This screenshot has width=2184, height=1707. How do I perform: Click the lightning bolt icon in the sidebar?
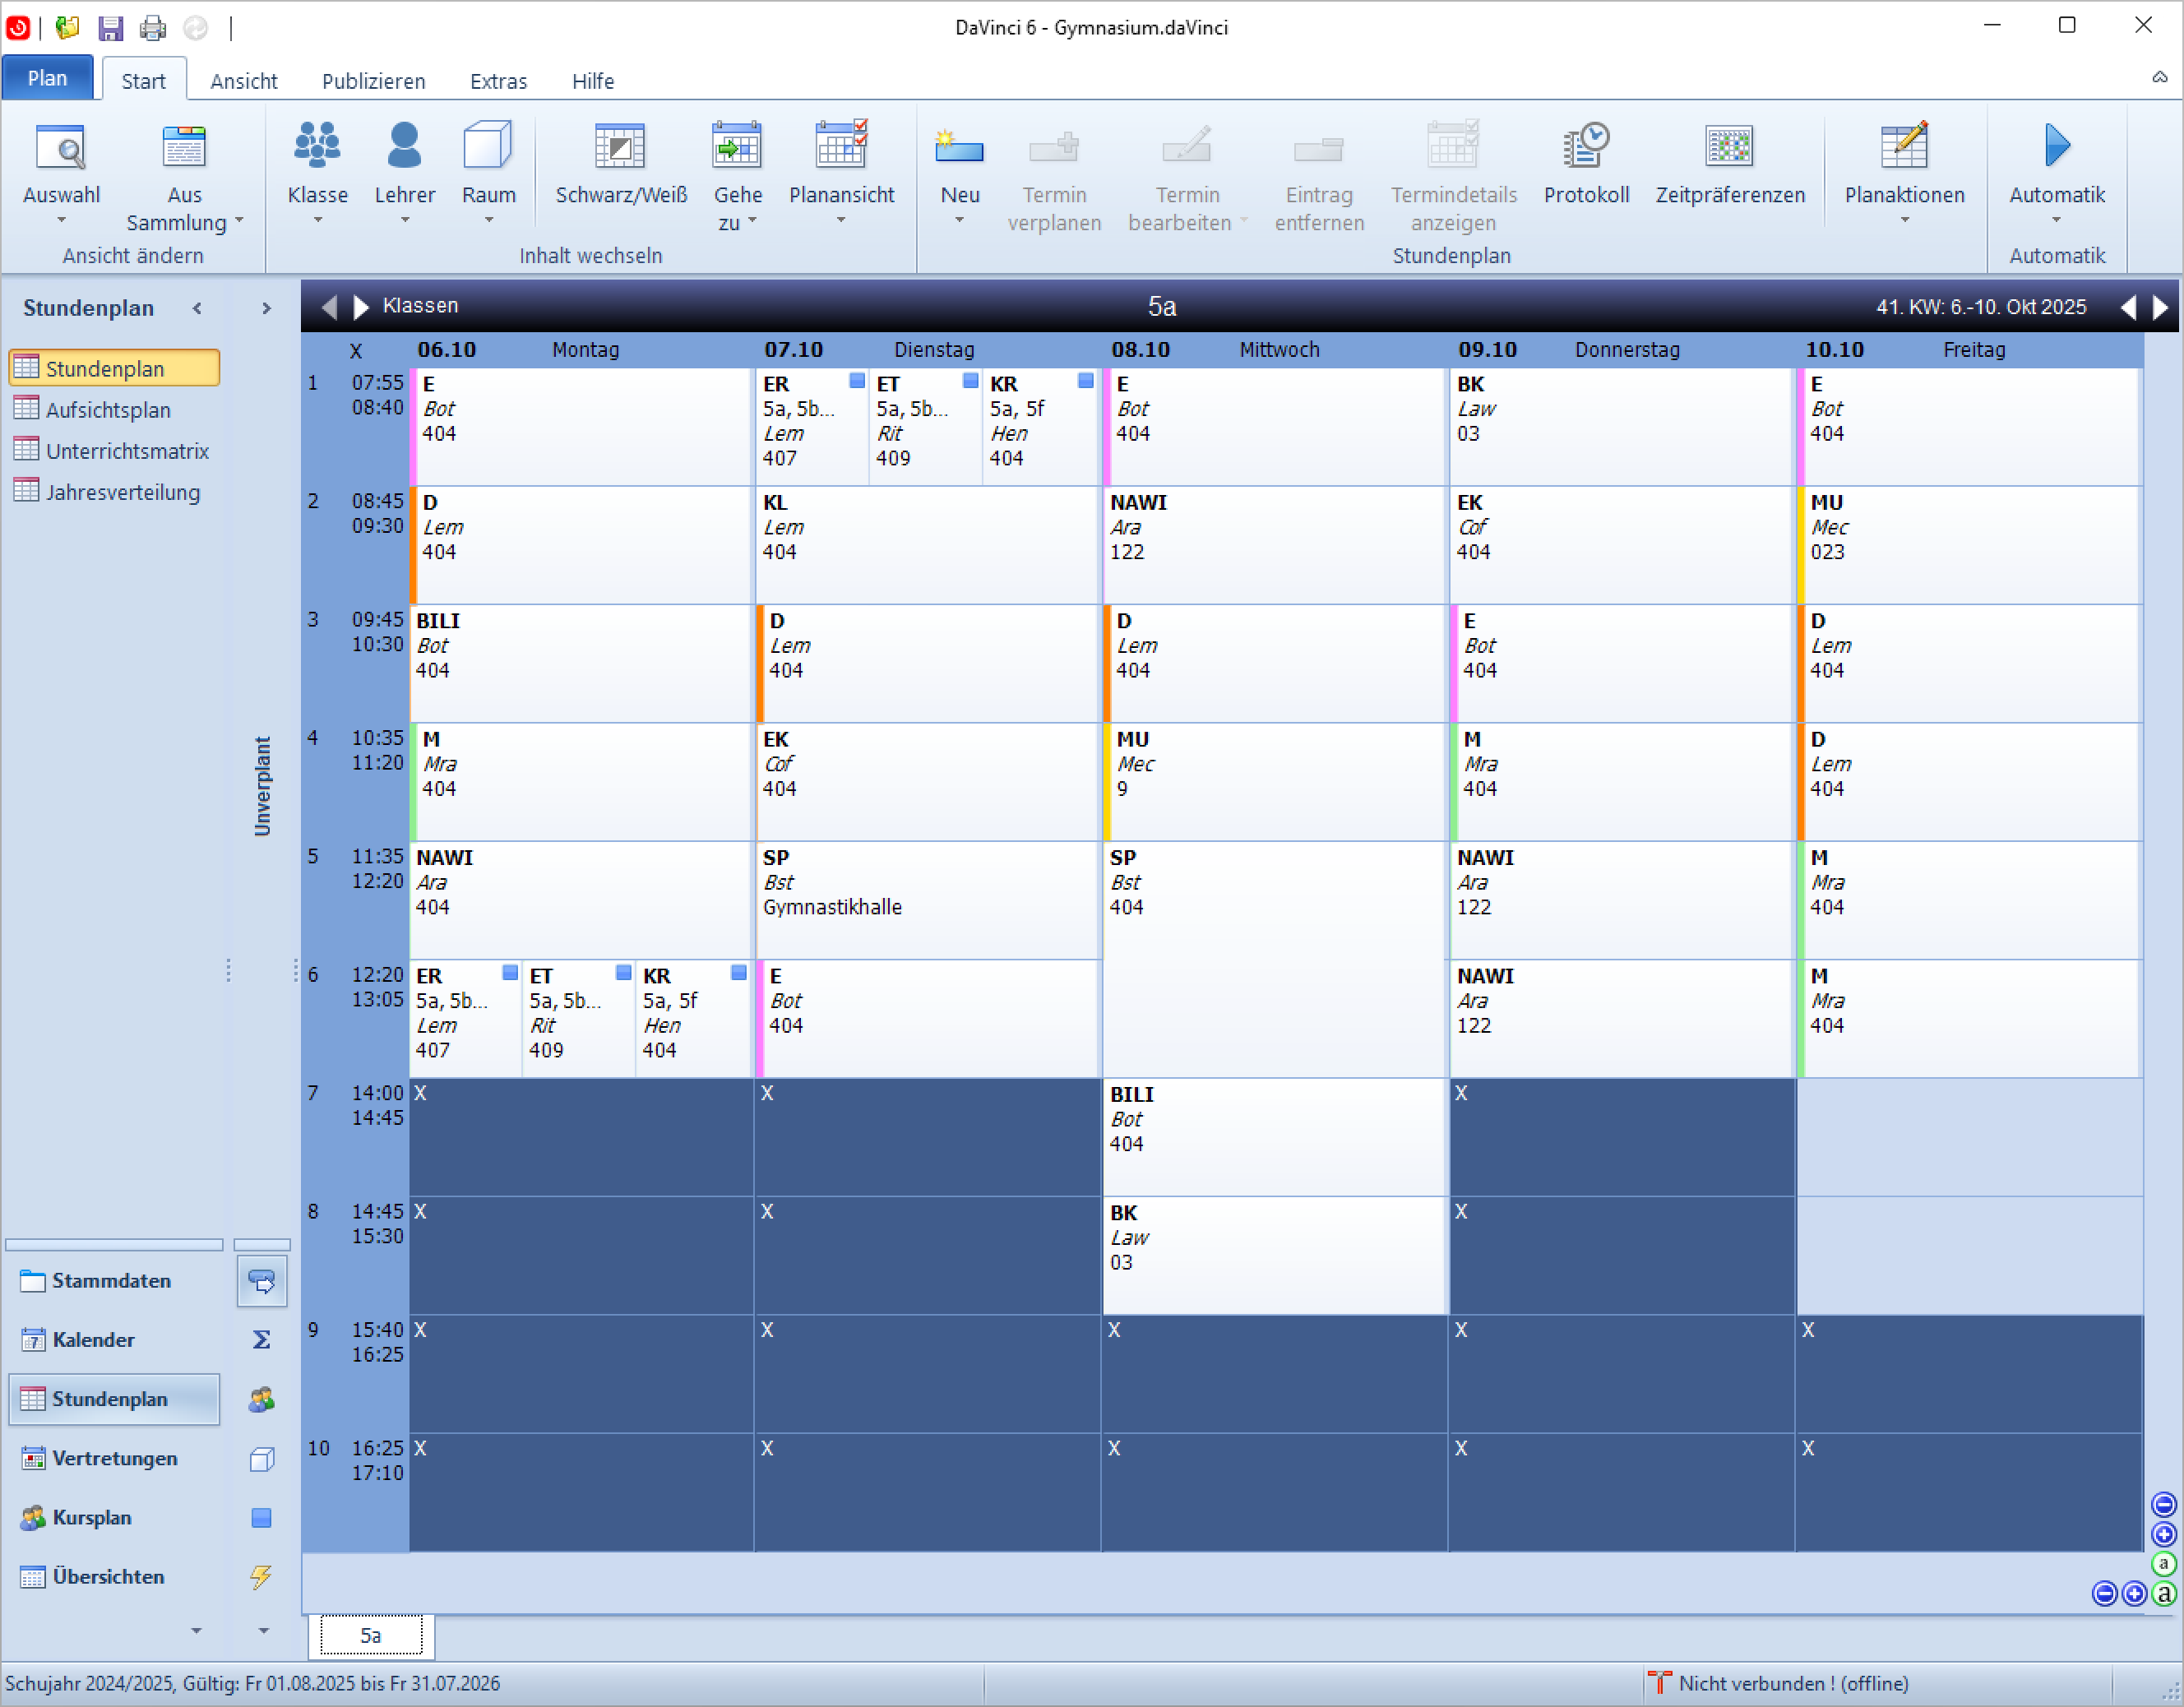click(261, 1576)
